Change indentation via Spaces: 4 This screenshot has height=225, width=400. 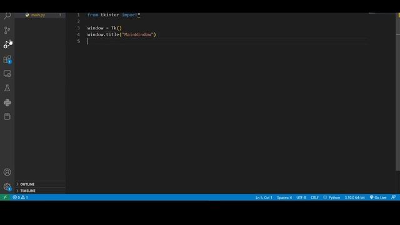(x=284, y=197)
